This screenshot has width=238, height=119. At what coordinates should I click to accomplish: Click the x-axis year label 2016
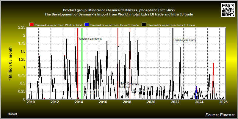click(x=103, y=102)
